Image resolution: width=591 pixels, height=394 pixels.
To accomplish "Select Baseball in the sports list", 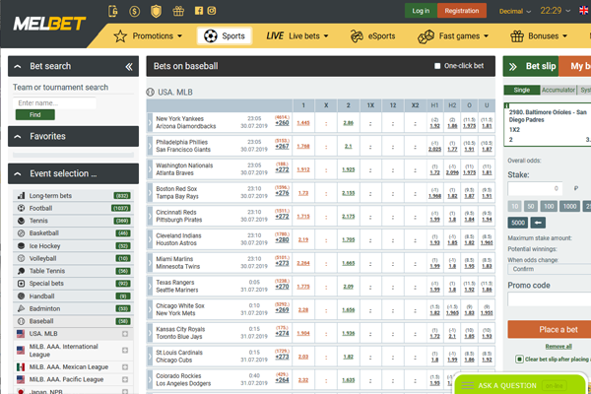I will click(x=73, y=321).
